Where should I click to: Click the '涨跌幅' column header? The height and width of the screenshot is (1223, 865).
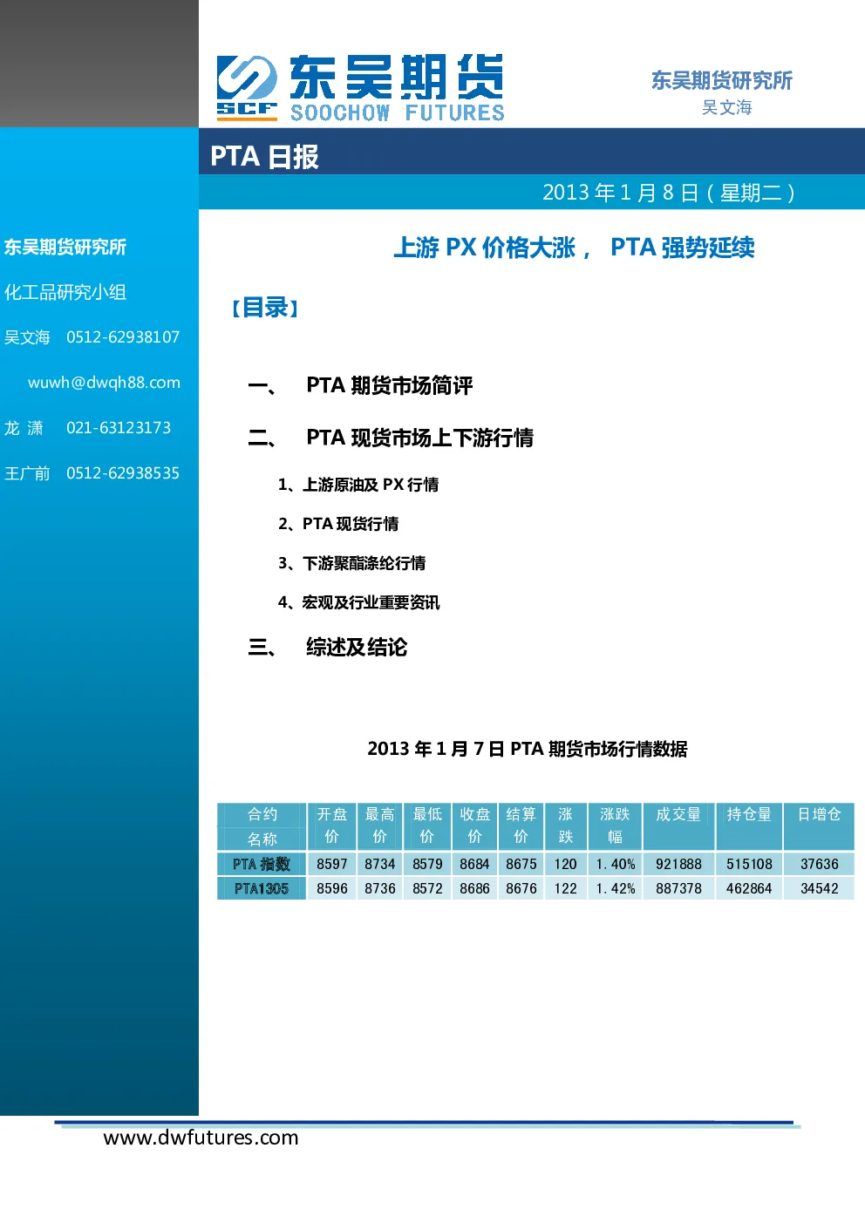[615, 826]
